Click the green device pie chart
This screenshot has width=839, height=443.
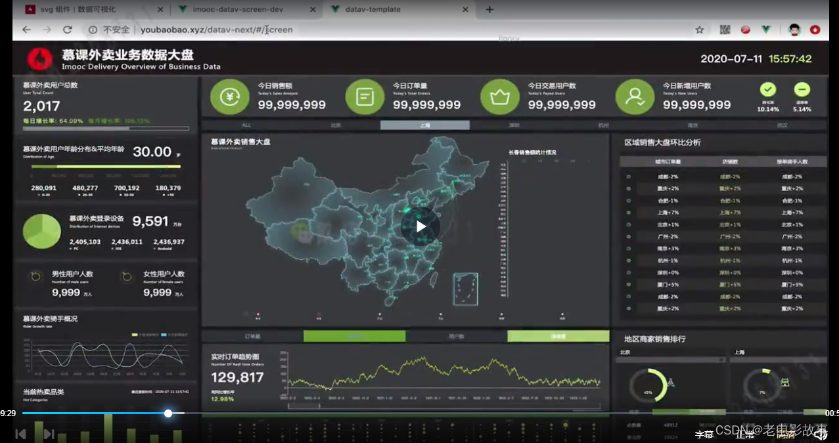point(42,231)
